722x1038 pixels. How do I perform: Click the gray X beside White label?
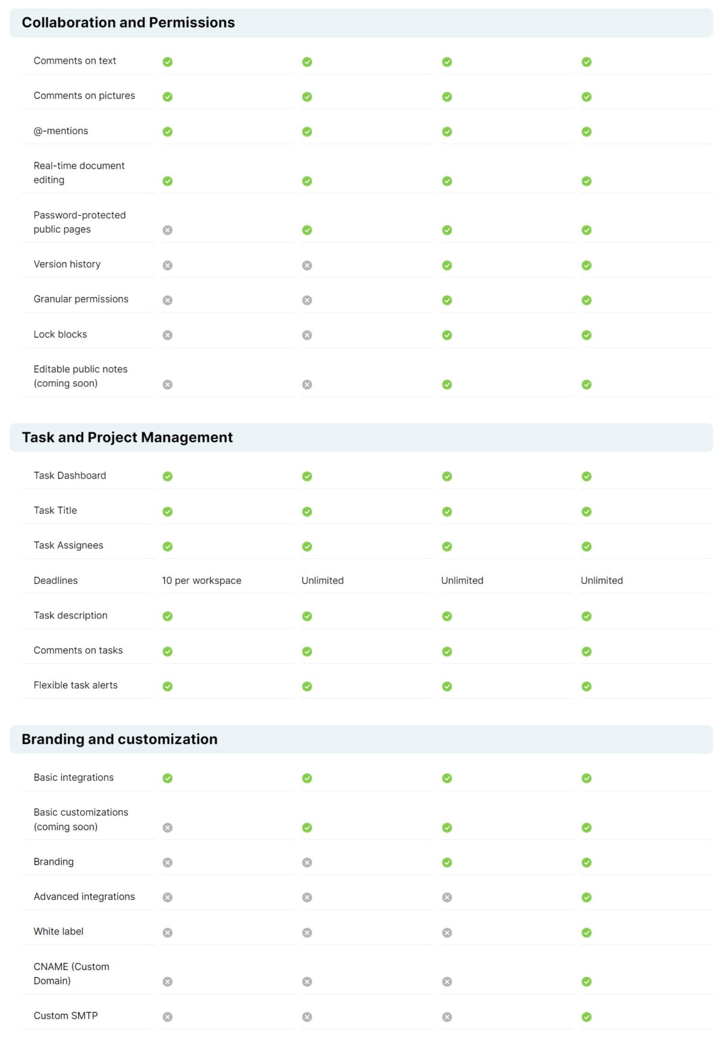[167, 932]
